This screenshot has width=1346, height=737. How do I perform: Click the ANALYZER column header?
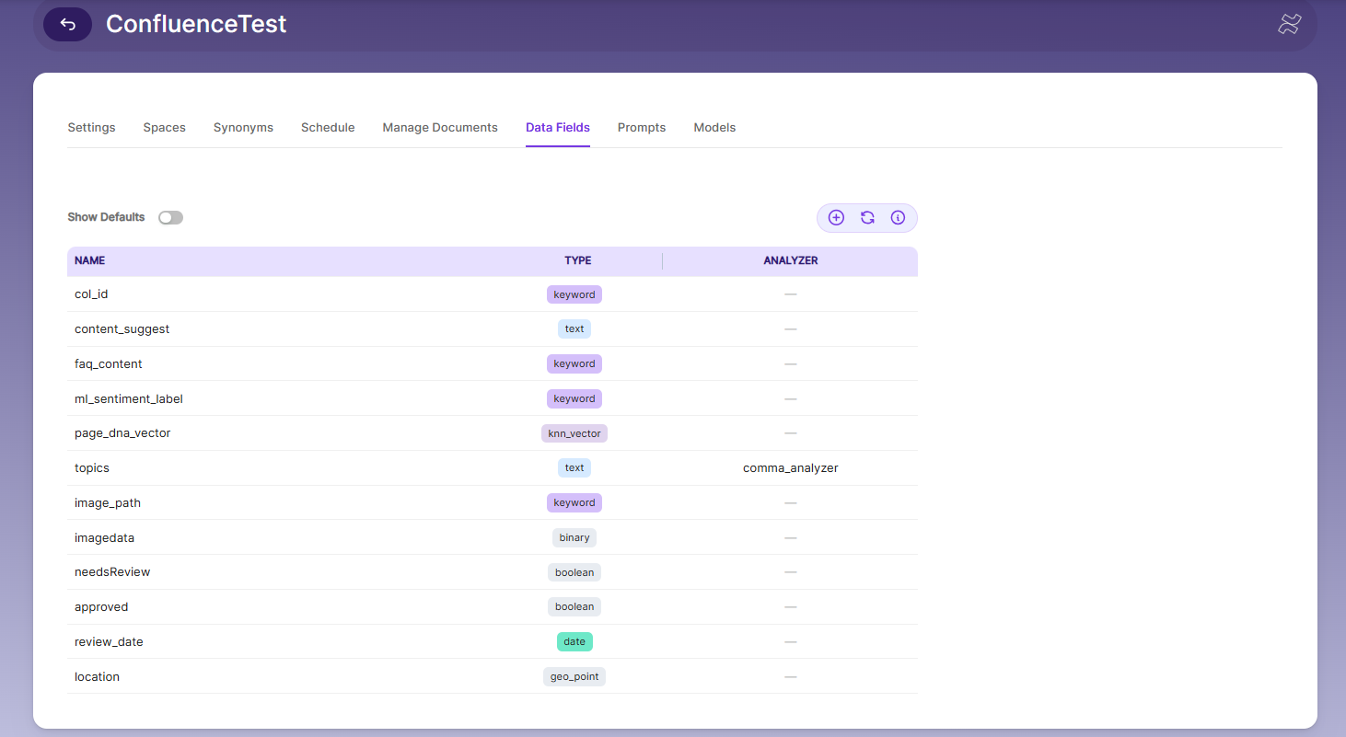click(791, 261)
